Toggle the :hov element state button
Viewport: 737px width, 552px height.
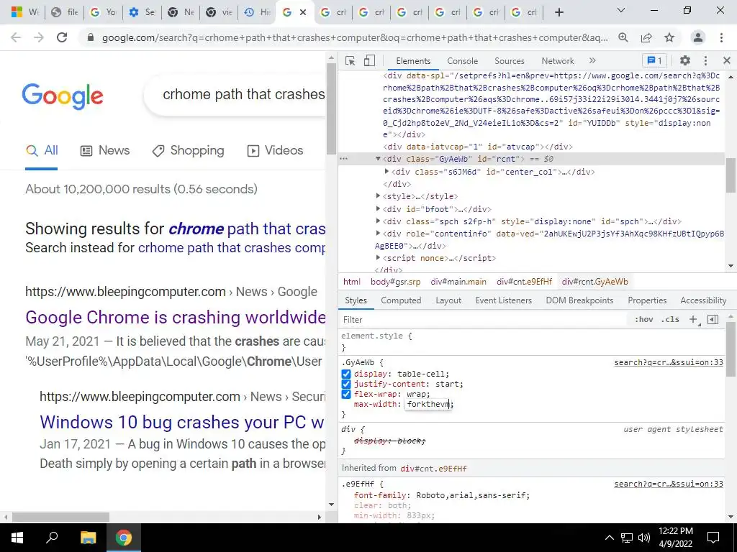pyautogui.click(x=643, y=319)
